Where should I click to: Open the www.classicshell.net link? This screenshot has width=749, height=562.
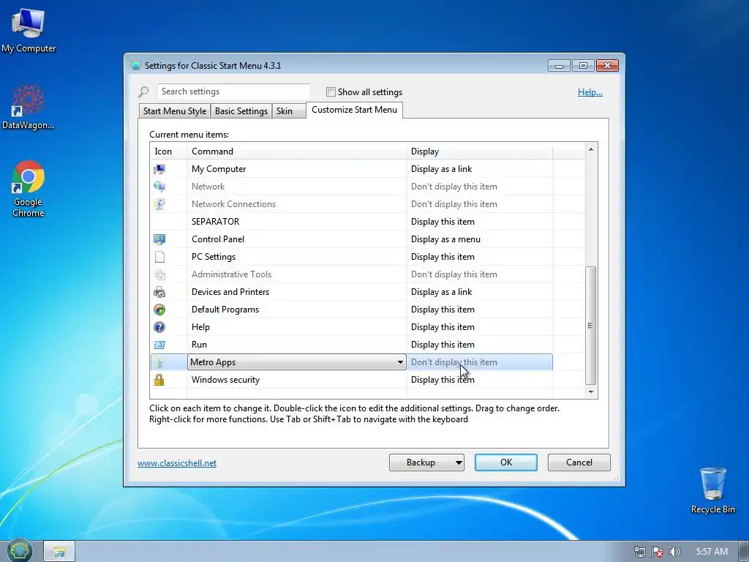tap(177, 463)
